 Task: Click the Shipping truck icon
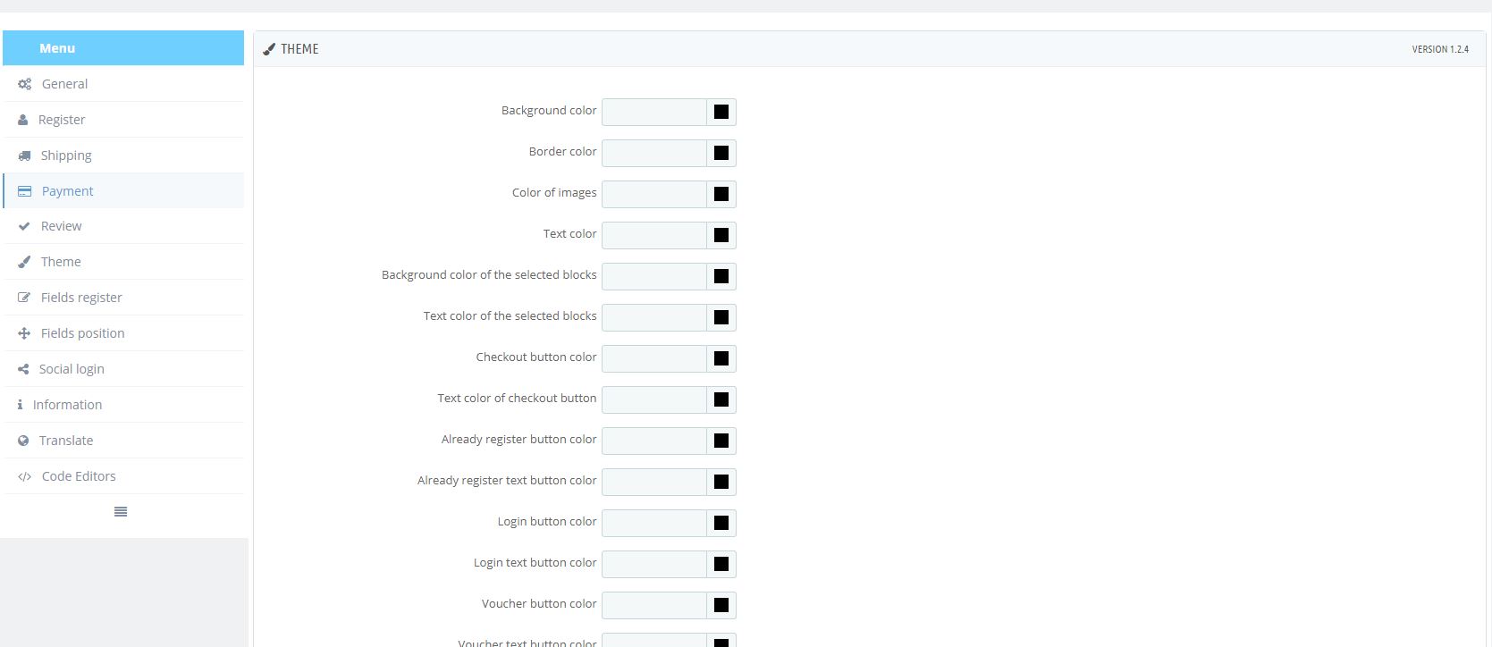(24, 155)
